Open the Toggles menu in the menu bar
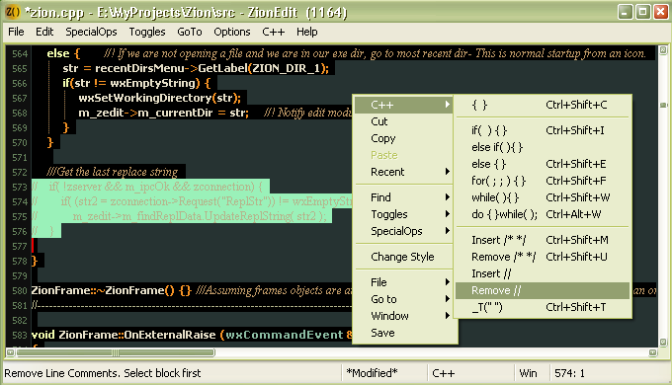The image size is (672, 385). point(147,32)
